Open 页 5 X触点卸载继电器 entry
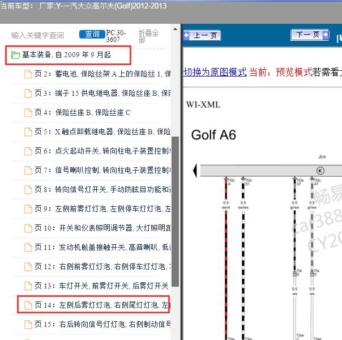Screen dimensions: 342x340 pos(102,131)
